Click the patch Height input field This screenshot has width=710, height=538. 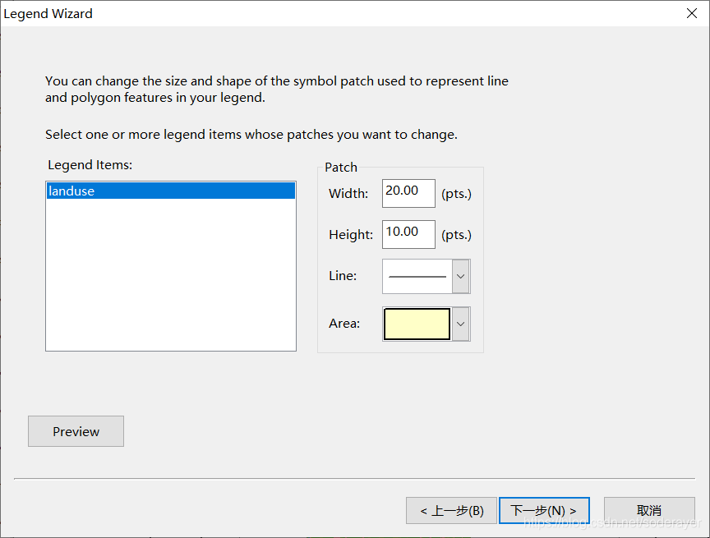[x=408, y=234]
